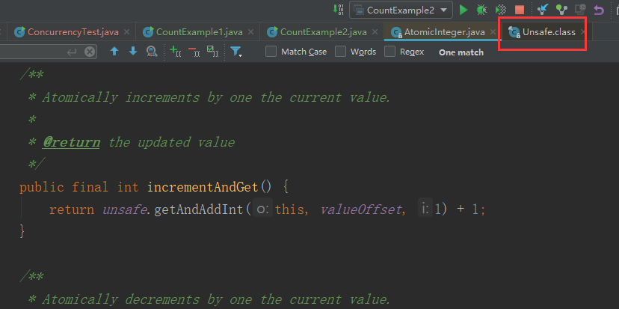Click the valueOffset argument
Image resolution: width=619 pixels, height=309 pixels.
click(x=360, y=209)
